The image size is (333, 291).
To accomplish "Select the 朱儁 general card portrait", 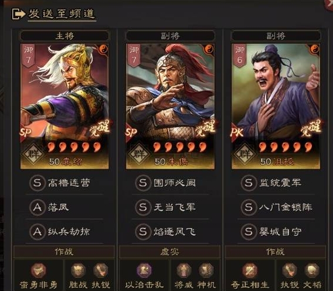I will 170,106.
